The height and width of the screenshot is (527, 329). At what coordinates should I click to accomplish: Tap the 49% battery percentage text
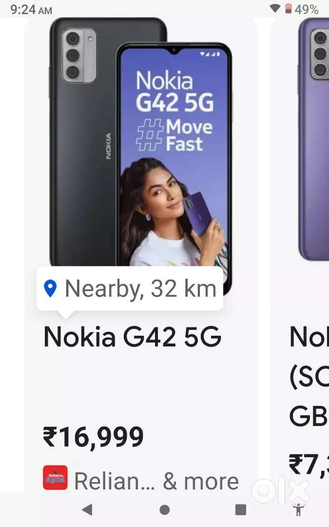tap(306, 9)
